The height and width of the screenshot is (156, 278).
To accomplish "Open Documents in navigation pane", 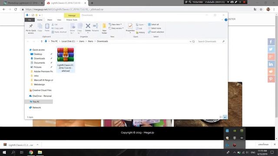I will (x=40, y=63).
